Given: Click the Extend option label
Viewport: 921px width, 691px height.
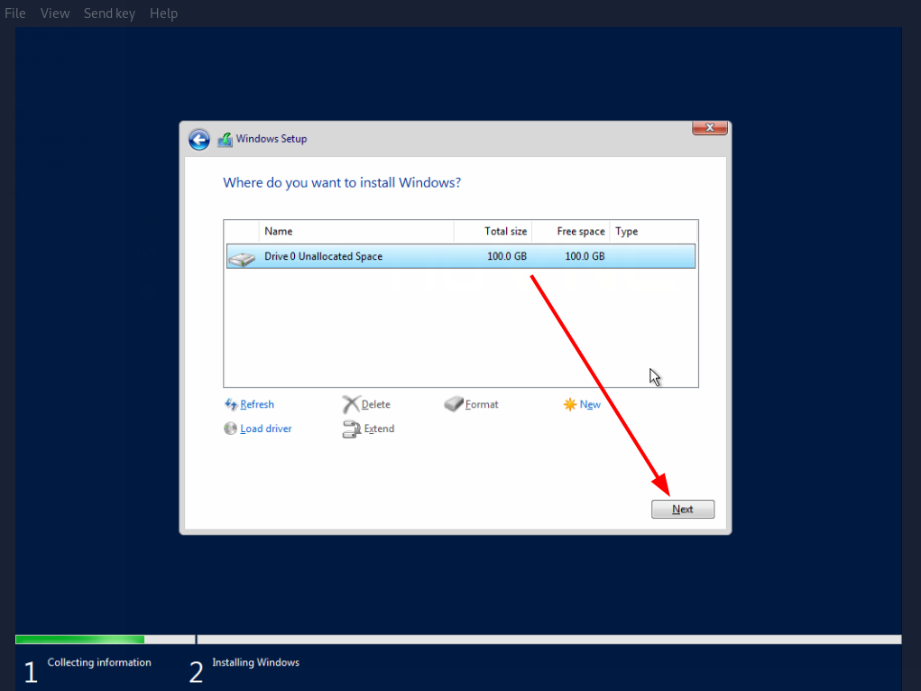Looking at the screenshot, I should pos(379,428).
